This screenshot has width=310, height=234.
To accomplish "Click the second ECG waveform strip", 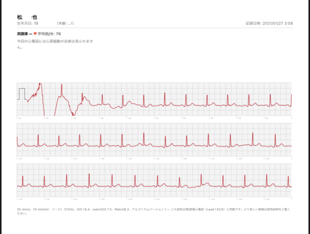I will (154, 140).
